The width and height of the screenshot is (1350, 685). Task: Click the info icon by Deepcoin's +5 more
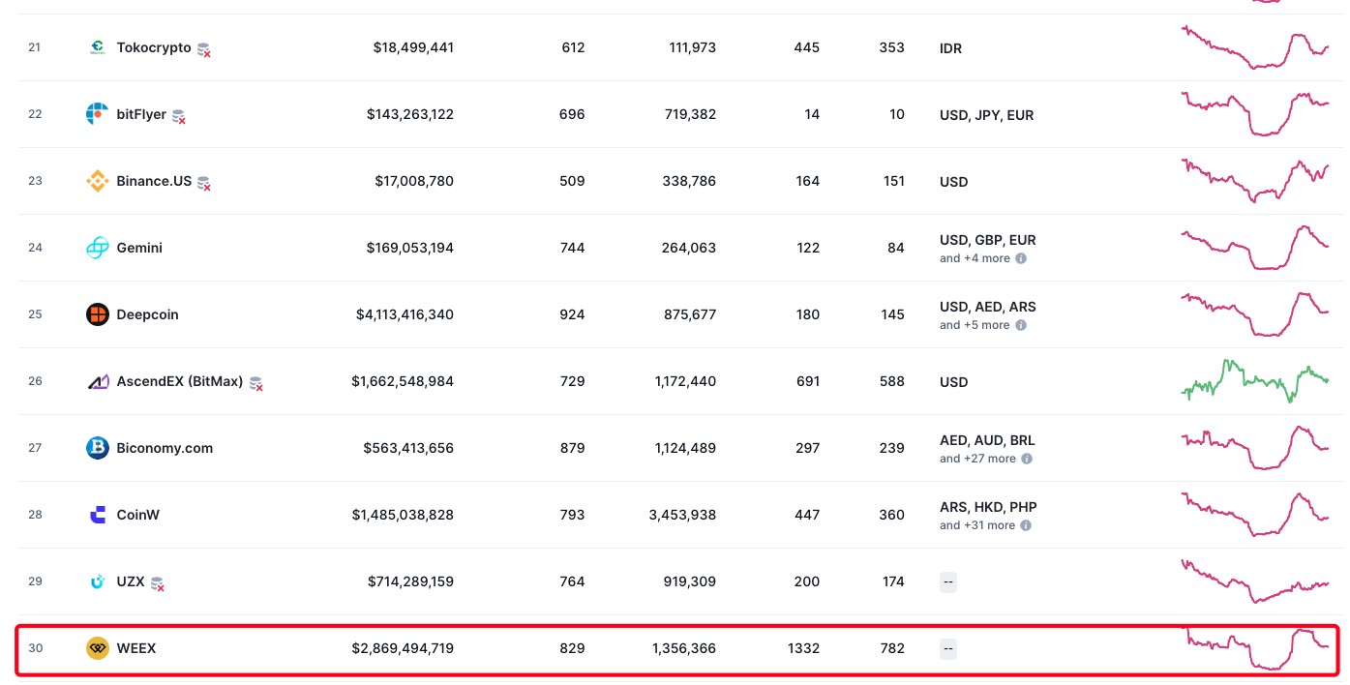[1020, 325]
